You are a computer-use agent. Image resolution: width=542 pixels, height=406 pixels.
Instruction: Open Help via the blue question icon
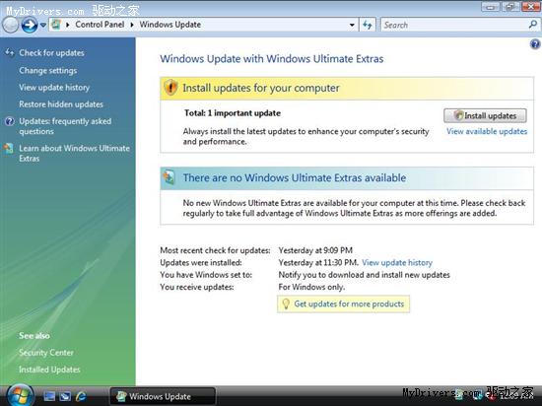(535, 44)
